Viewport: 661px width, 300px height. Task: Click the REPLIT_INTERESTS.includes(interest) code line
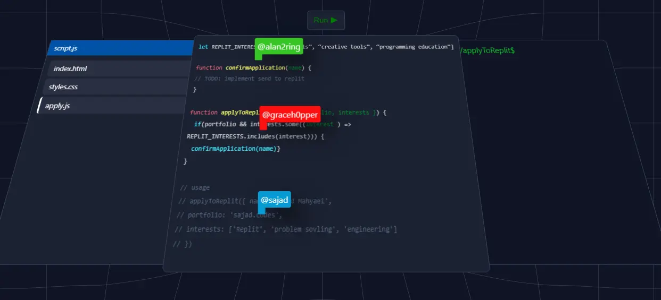[x=255, y=136]
